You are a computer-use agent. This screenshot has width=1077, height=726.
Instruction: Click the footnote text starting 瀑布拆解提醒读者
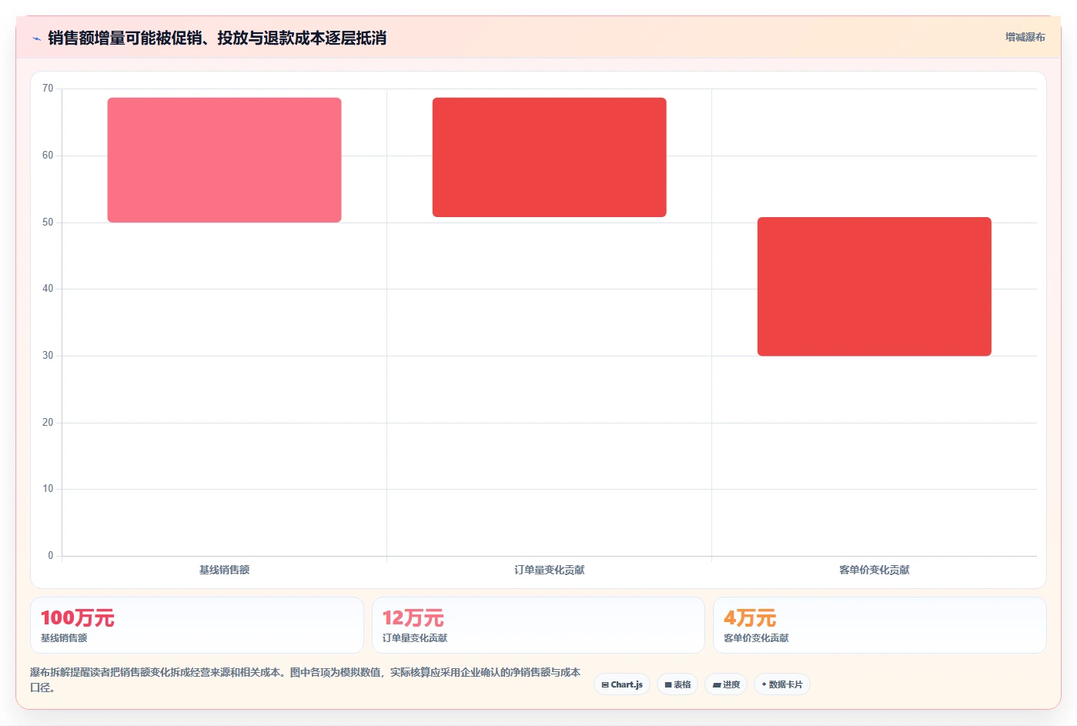[306, 680]
